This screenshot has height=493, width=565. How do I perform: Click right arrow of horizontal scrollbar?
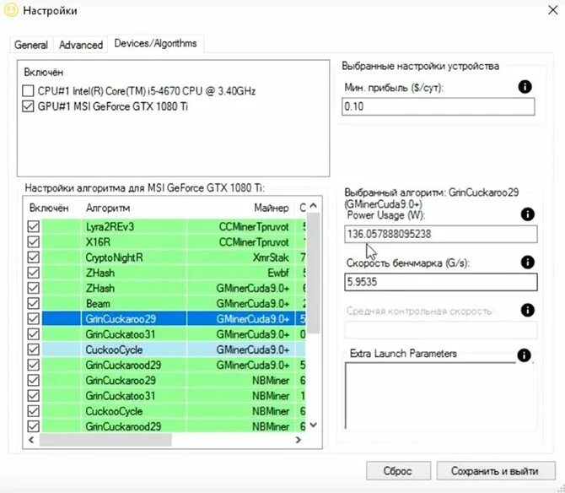pyautogui.click(x=298, y=440)
